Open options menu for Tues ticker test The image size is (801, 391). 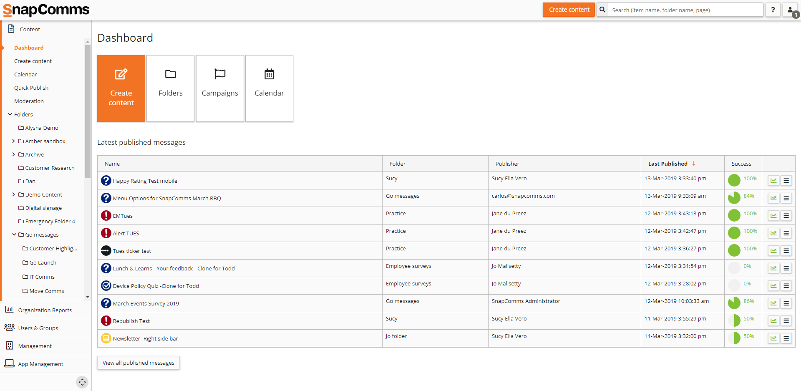click(x=786, y=251)
